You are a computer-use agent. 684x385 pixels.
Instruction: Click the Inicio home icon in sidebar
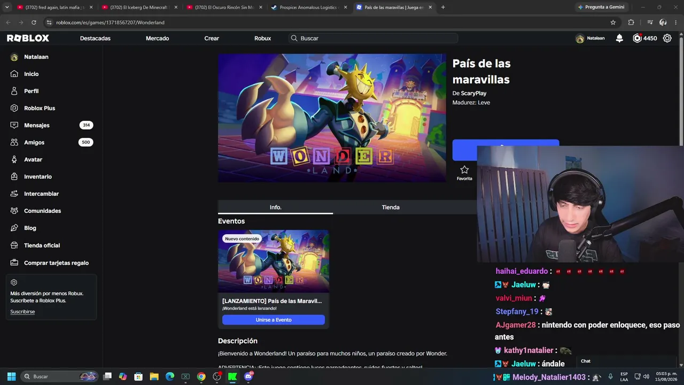(14, 74)
